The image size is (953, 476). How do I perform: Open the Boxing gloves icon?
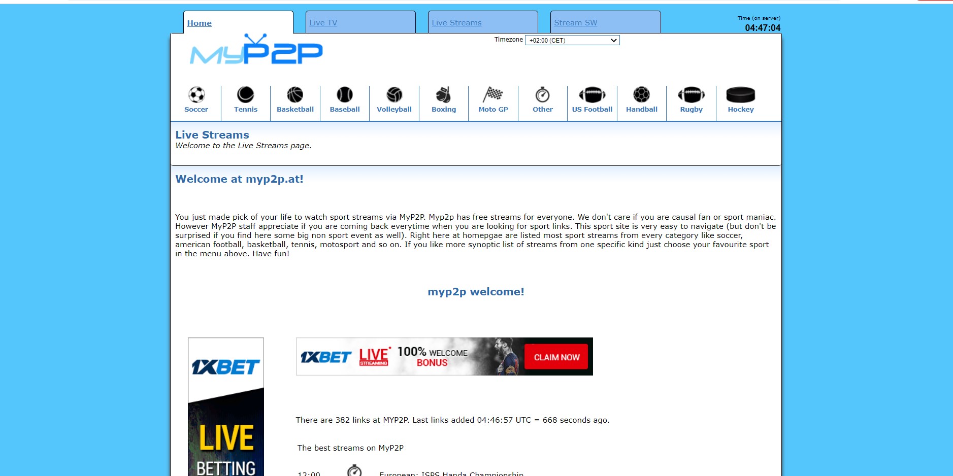click(x=443, y=95)
